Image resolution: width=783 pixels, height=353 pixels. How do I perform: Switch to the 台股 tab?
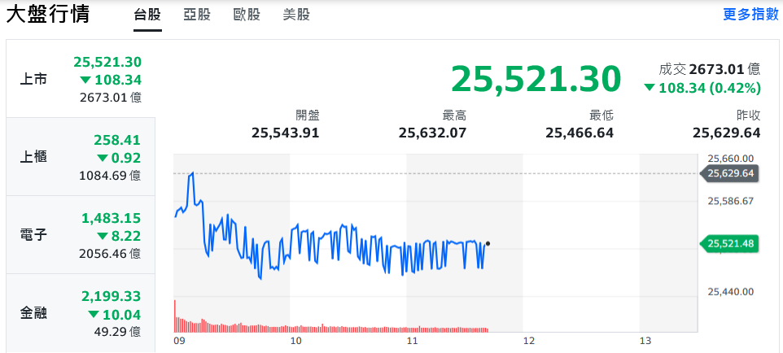coord(147,15)
